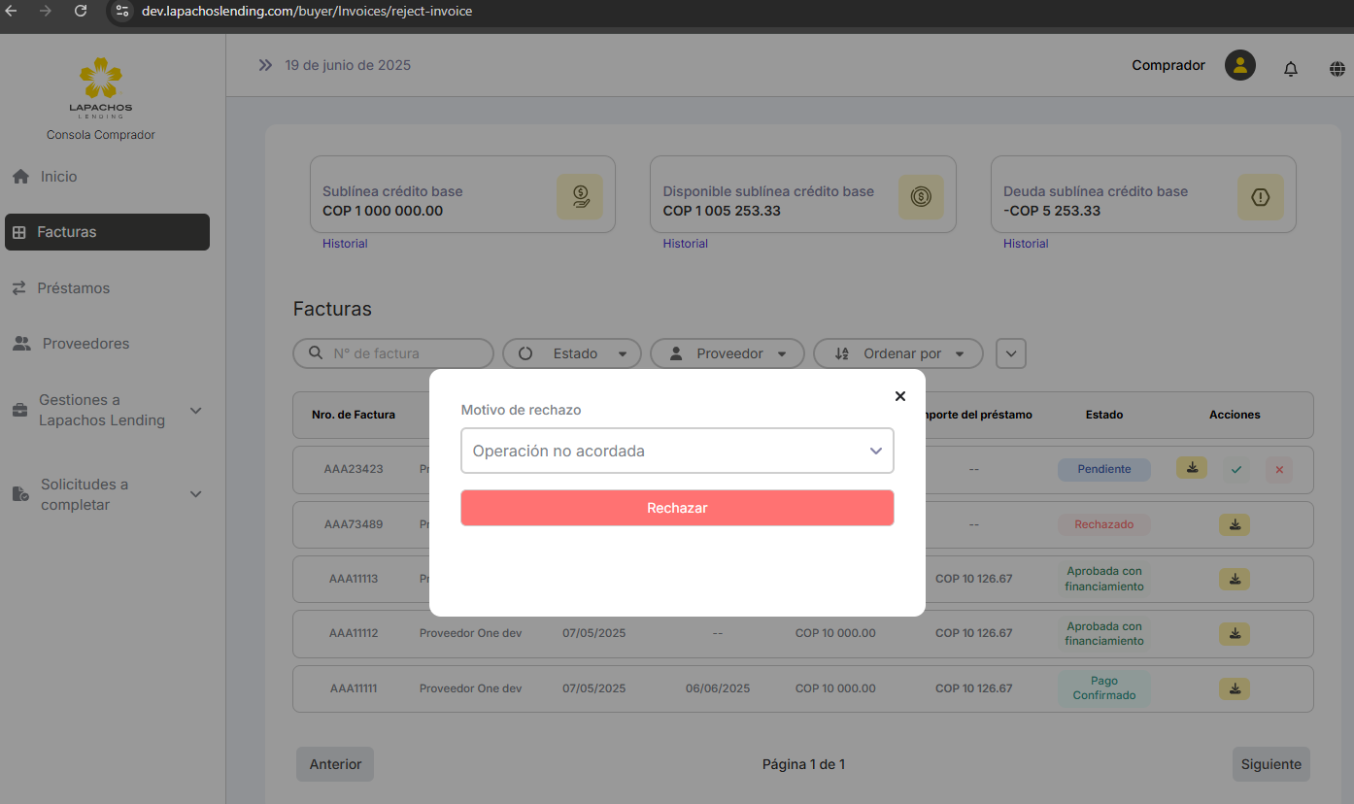Screen dimensions: 1354x804
Task: Click the N° de factura search field
Action: coord(403,353)
